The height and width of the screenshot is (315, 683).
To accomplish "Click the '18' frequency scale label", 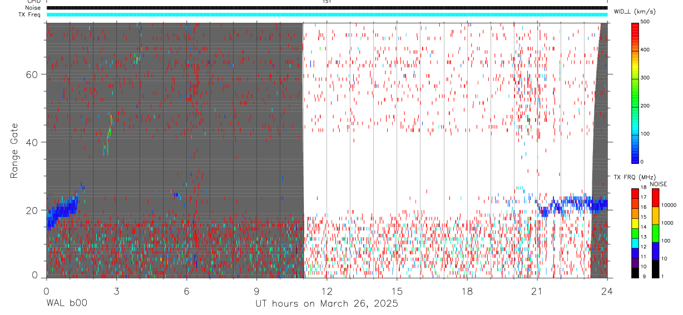I will [644, 188].
